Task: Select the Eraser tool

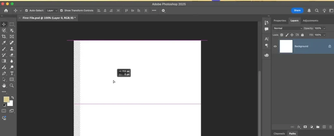Action: [12, 55]
